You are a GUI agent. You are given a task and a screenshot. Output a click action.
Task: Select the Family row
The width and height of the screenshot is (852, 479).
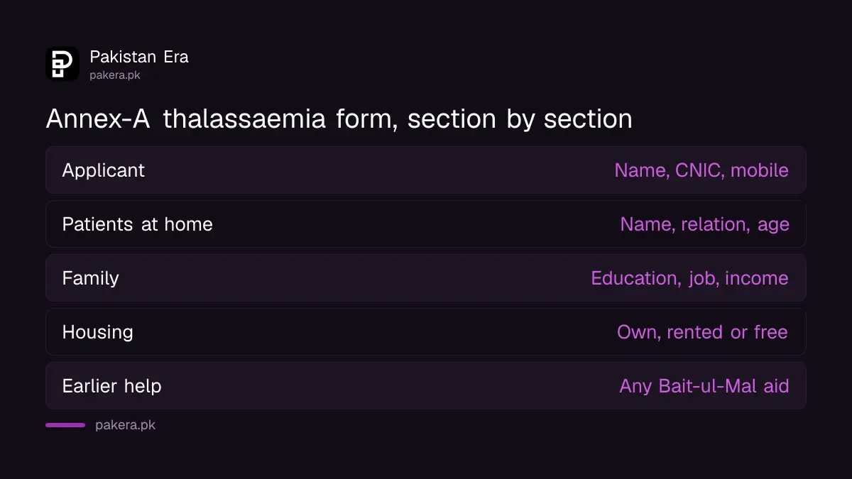coord(426,278)
